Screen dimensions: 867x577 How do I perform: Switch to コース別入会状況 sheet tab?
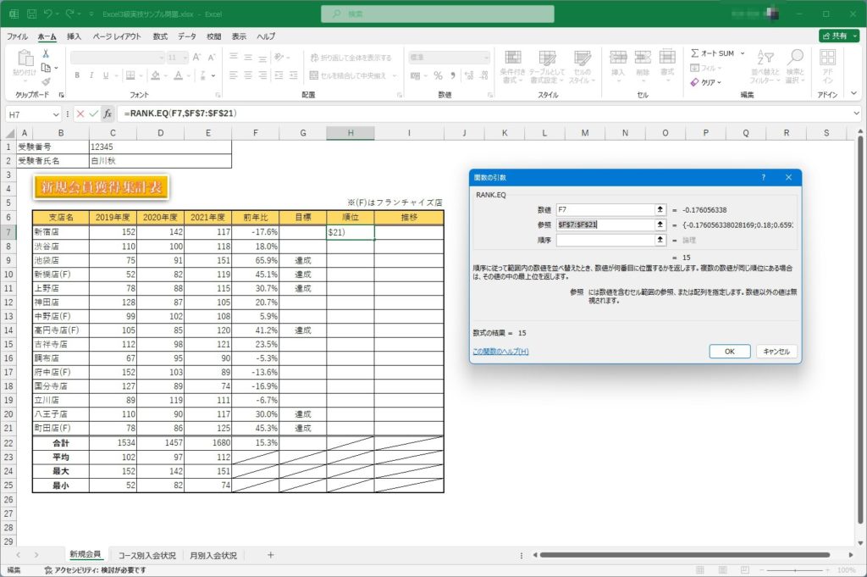[x=147, y=555]
